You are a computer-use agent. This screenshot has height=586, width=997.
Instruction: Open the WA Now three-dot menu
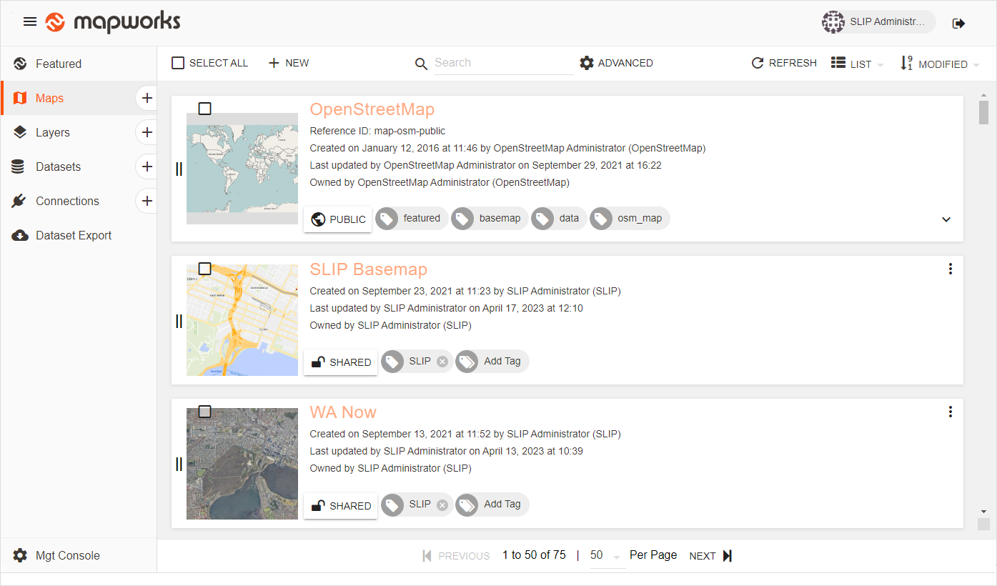pos(951,412)
